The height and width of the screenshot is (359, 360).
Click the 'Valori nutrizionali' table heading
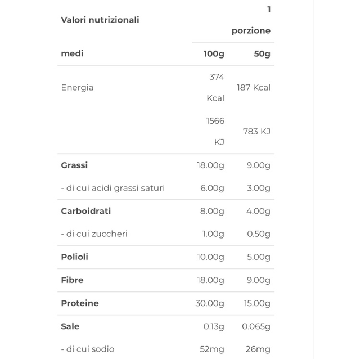(x=100, y=20)
